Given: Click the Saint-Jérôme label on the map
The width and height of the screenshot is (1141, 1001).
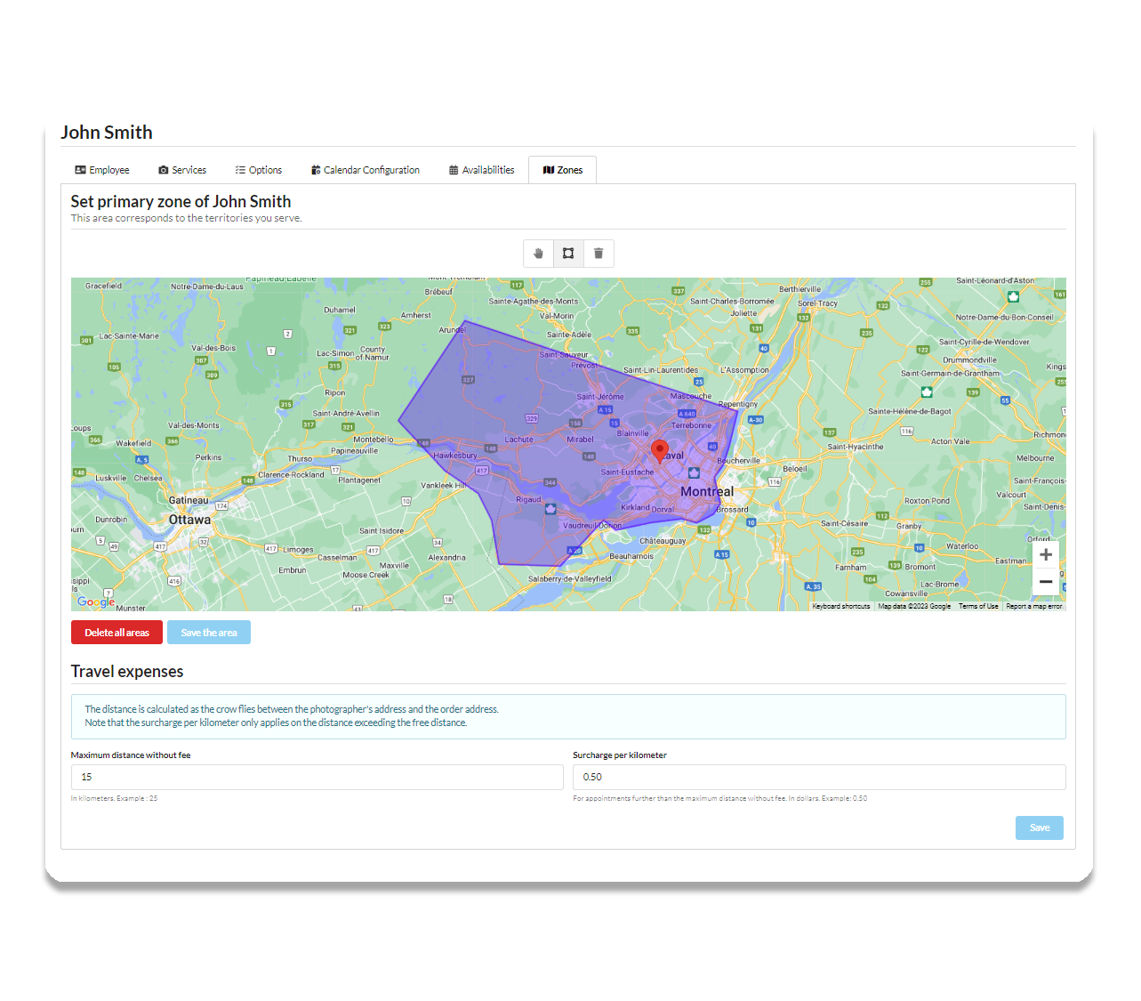Looking at the screenshot, I should coord(600,397).
